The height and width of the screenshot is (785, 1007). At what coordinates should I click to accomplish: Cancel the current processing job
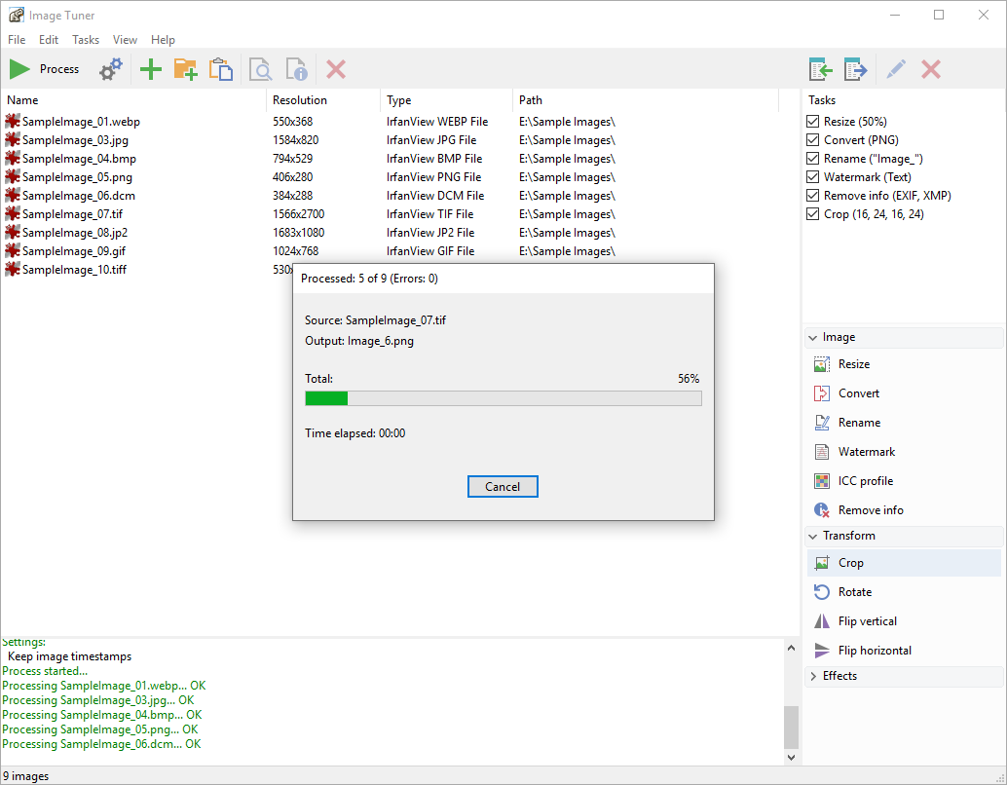pos(503,486)
